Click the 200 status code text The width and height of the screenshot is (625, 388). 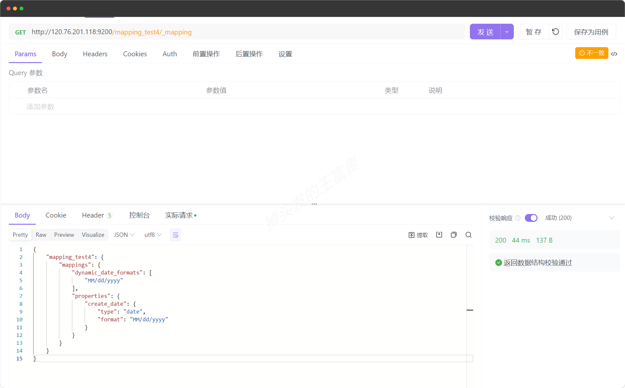click(500, 240)
